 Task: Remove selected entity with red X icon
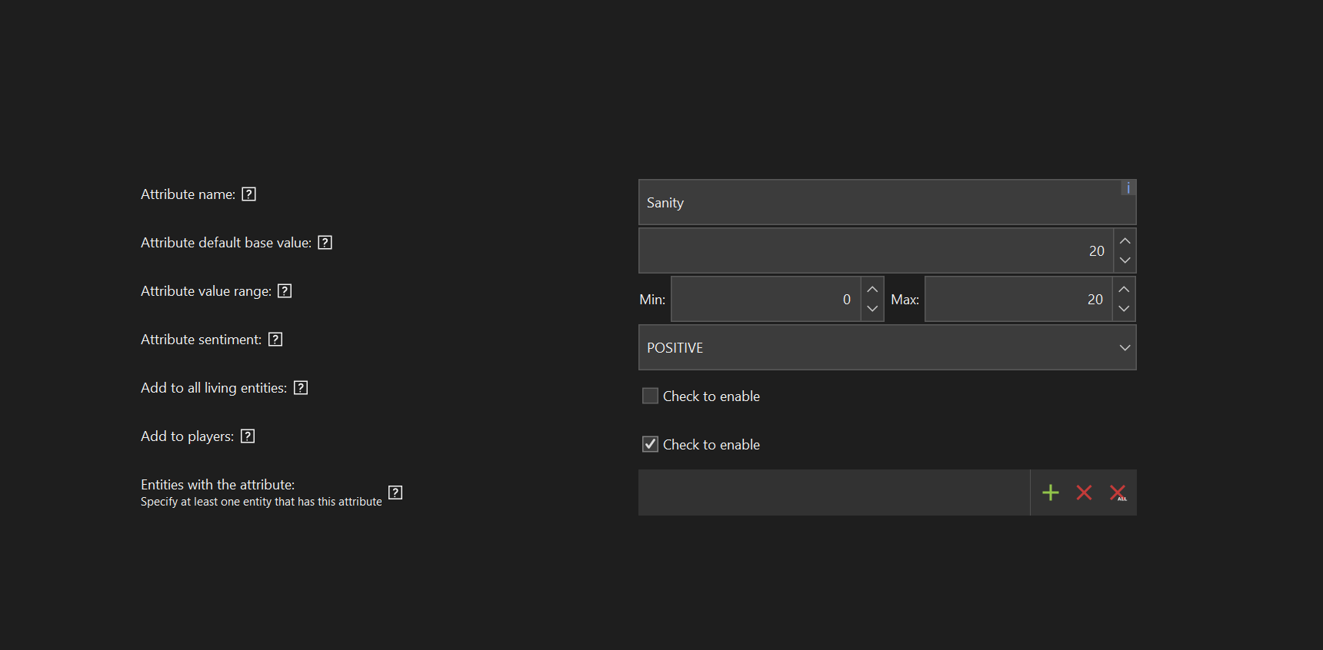[1084, 492]
